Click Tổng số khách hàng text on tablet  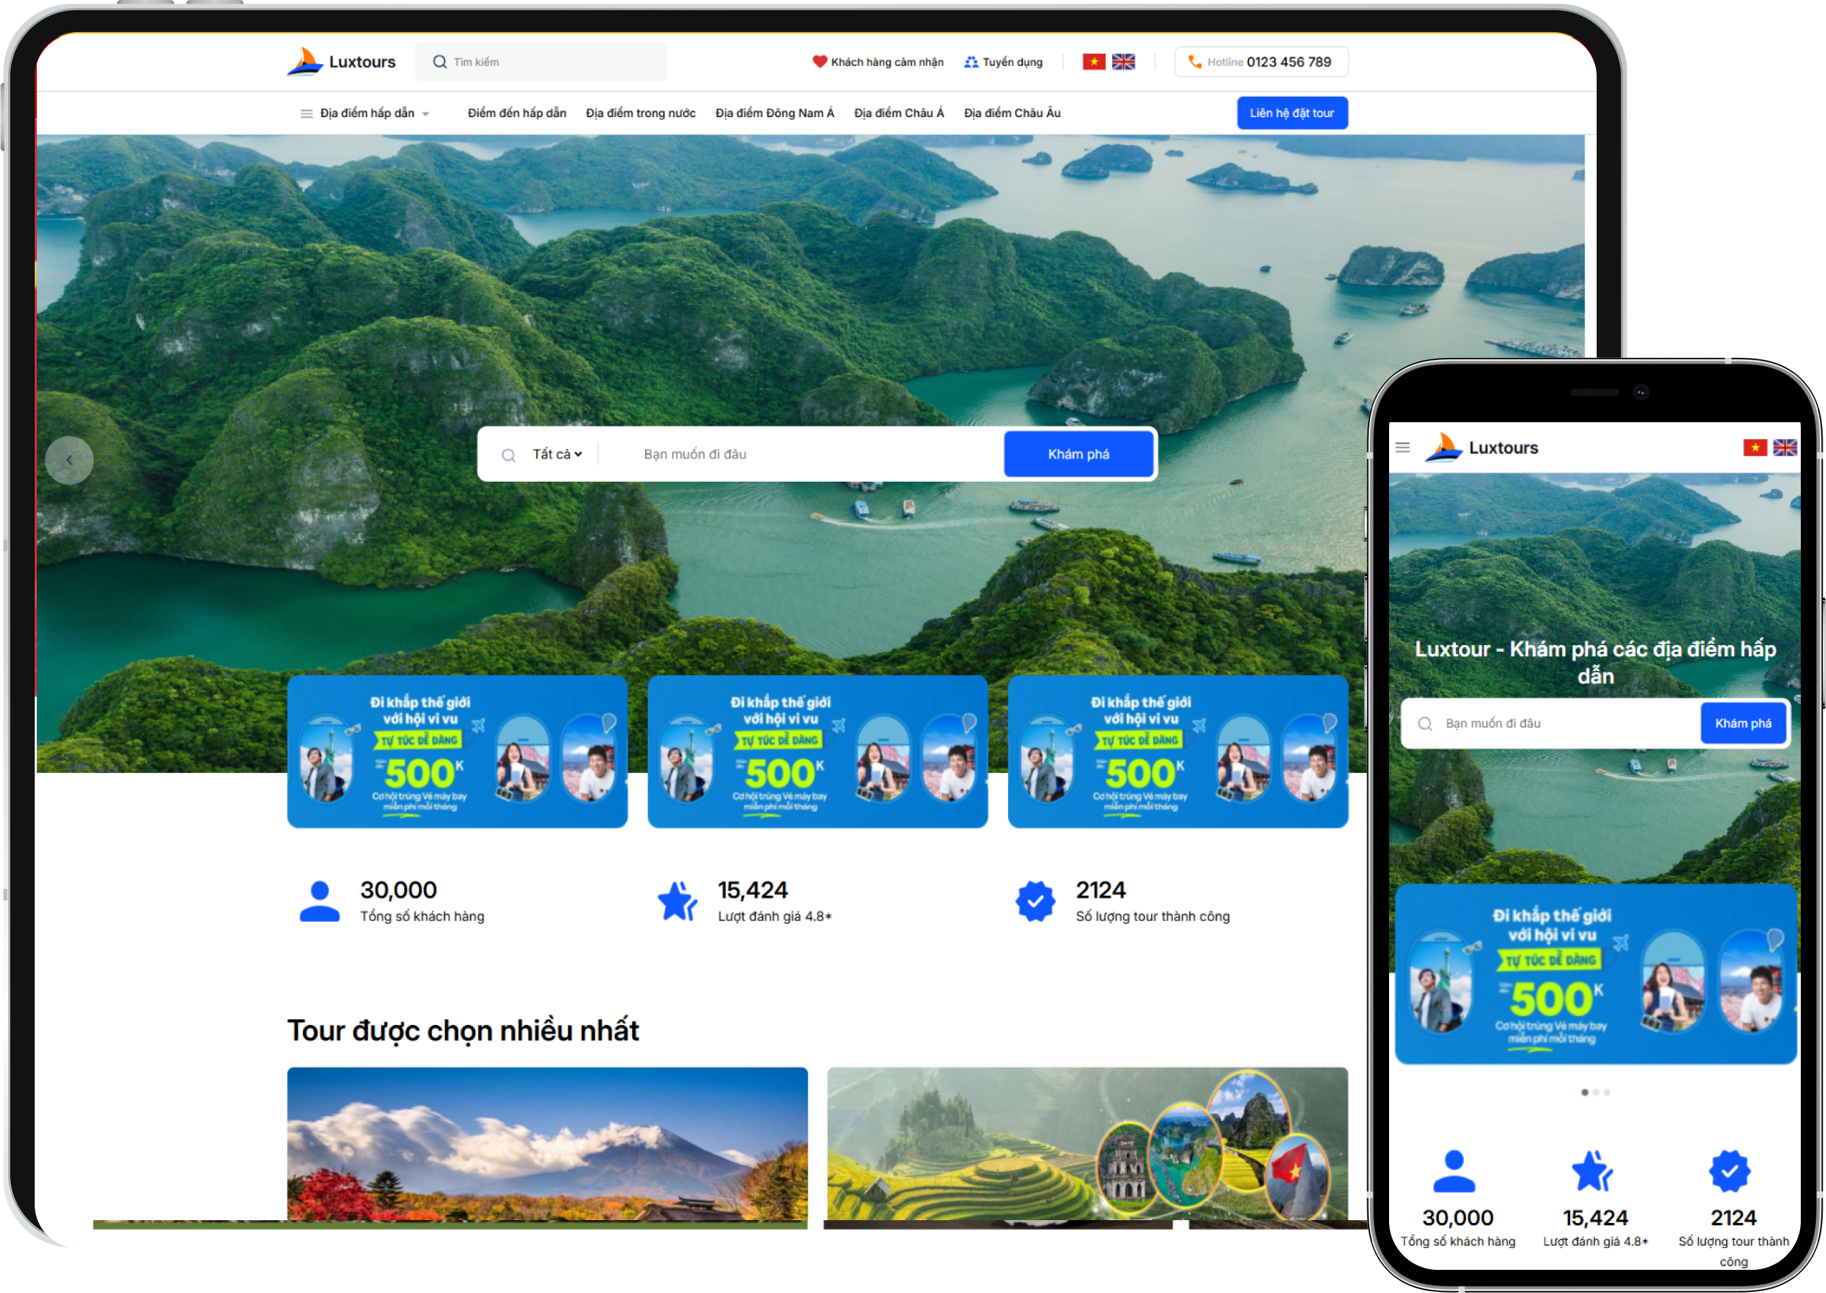(422, 917)
